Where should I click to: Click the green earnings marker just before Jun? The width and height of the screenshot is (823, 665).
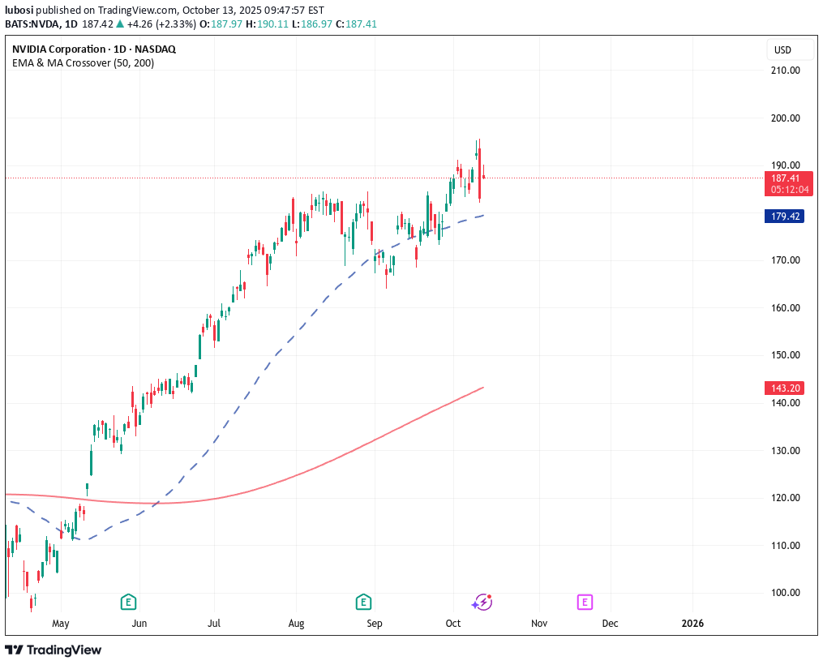pyautogui.click(x=127, y=602)
